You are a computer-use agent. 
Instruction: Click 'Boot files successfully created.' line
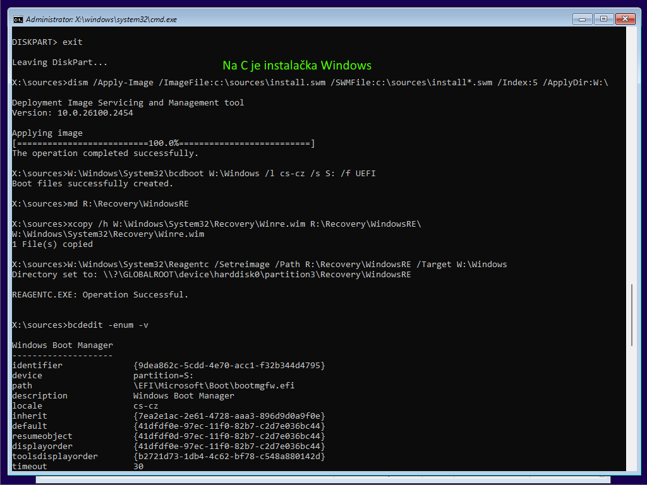click(92, 184)
